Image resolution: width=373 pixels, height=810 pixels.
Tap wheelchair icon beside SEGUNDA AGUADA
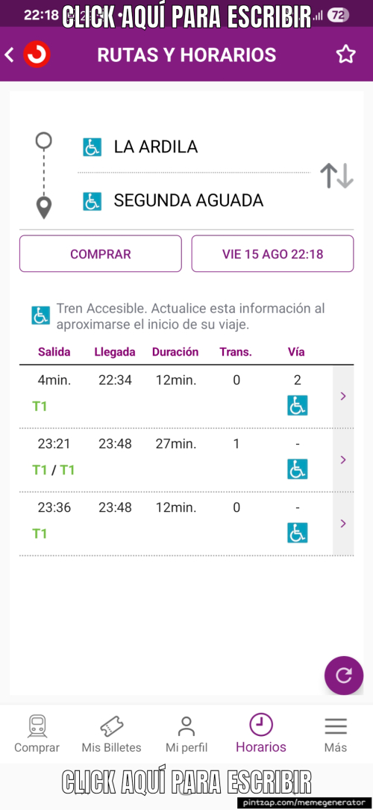point(92,201)
